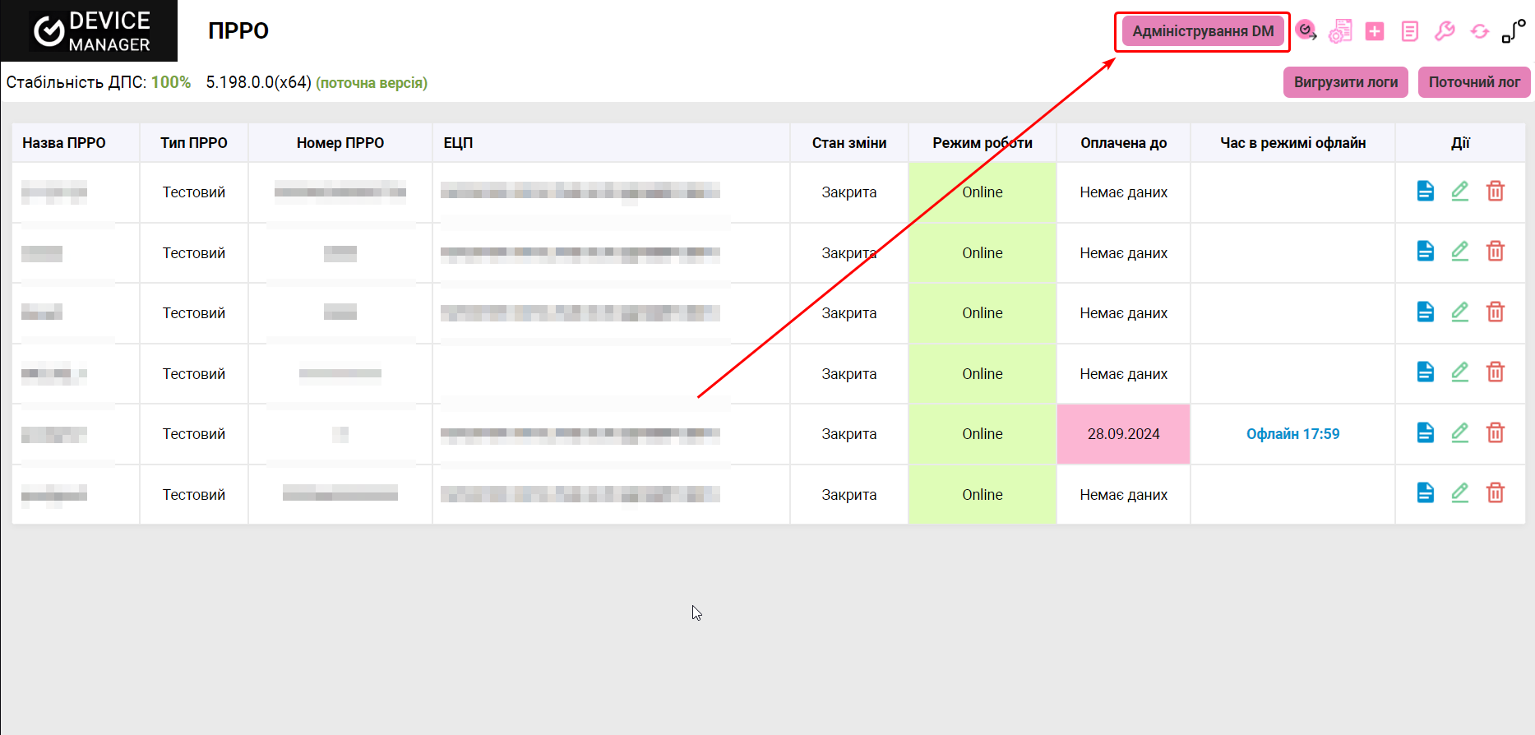Image resolution: width=1535 pixels, height=735 pixels.
Task: Delete the last row with the trash icon
Action: coord(1496,493)
